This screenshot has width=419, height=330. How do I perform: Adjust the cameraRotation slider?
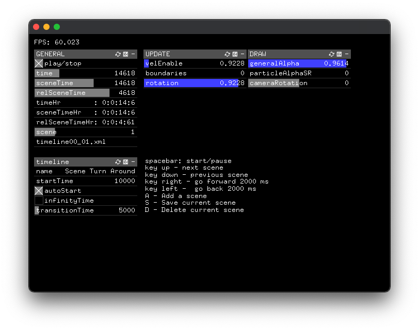(299, 83)
